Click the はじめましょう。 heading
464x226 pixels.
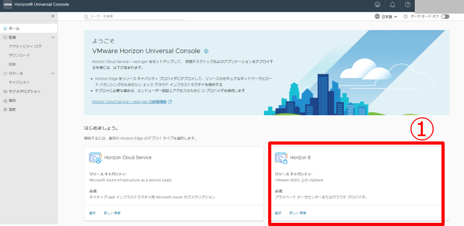click(101, 128)
